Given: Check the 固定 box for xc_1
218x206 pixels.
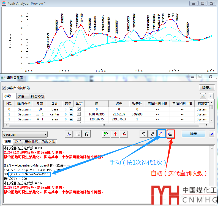Looking at the screenshot, I should tap(79, 114).
